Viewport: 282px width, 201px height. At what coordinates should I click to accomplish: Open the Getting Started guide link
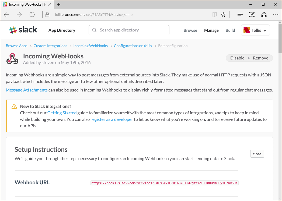[62, 113]
